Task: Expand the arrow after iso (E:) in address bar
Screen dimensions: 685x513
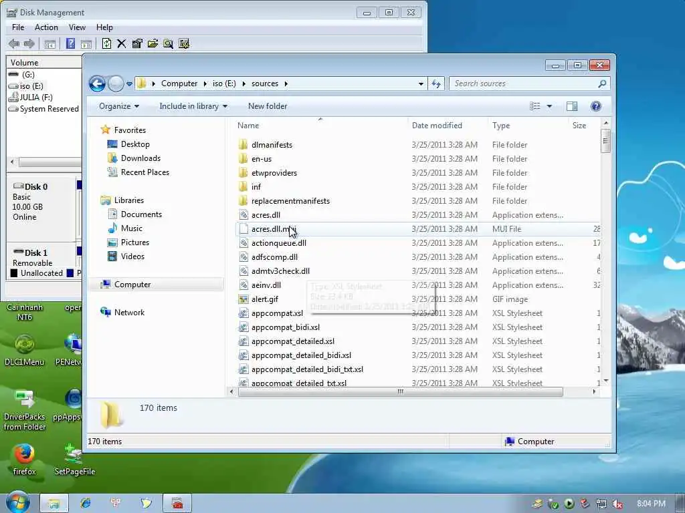Action: (243, 83)
